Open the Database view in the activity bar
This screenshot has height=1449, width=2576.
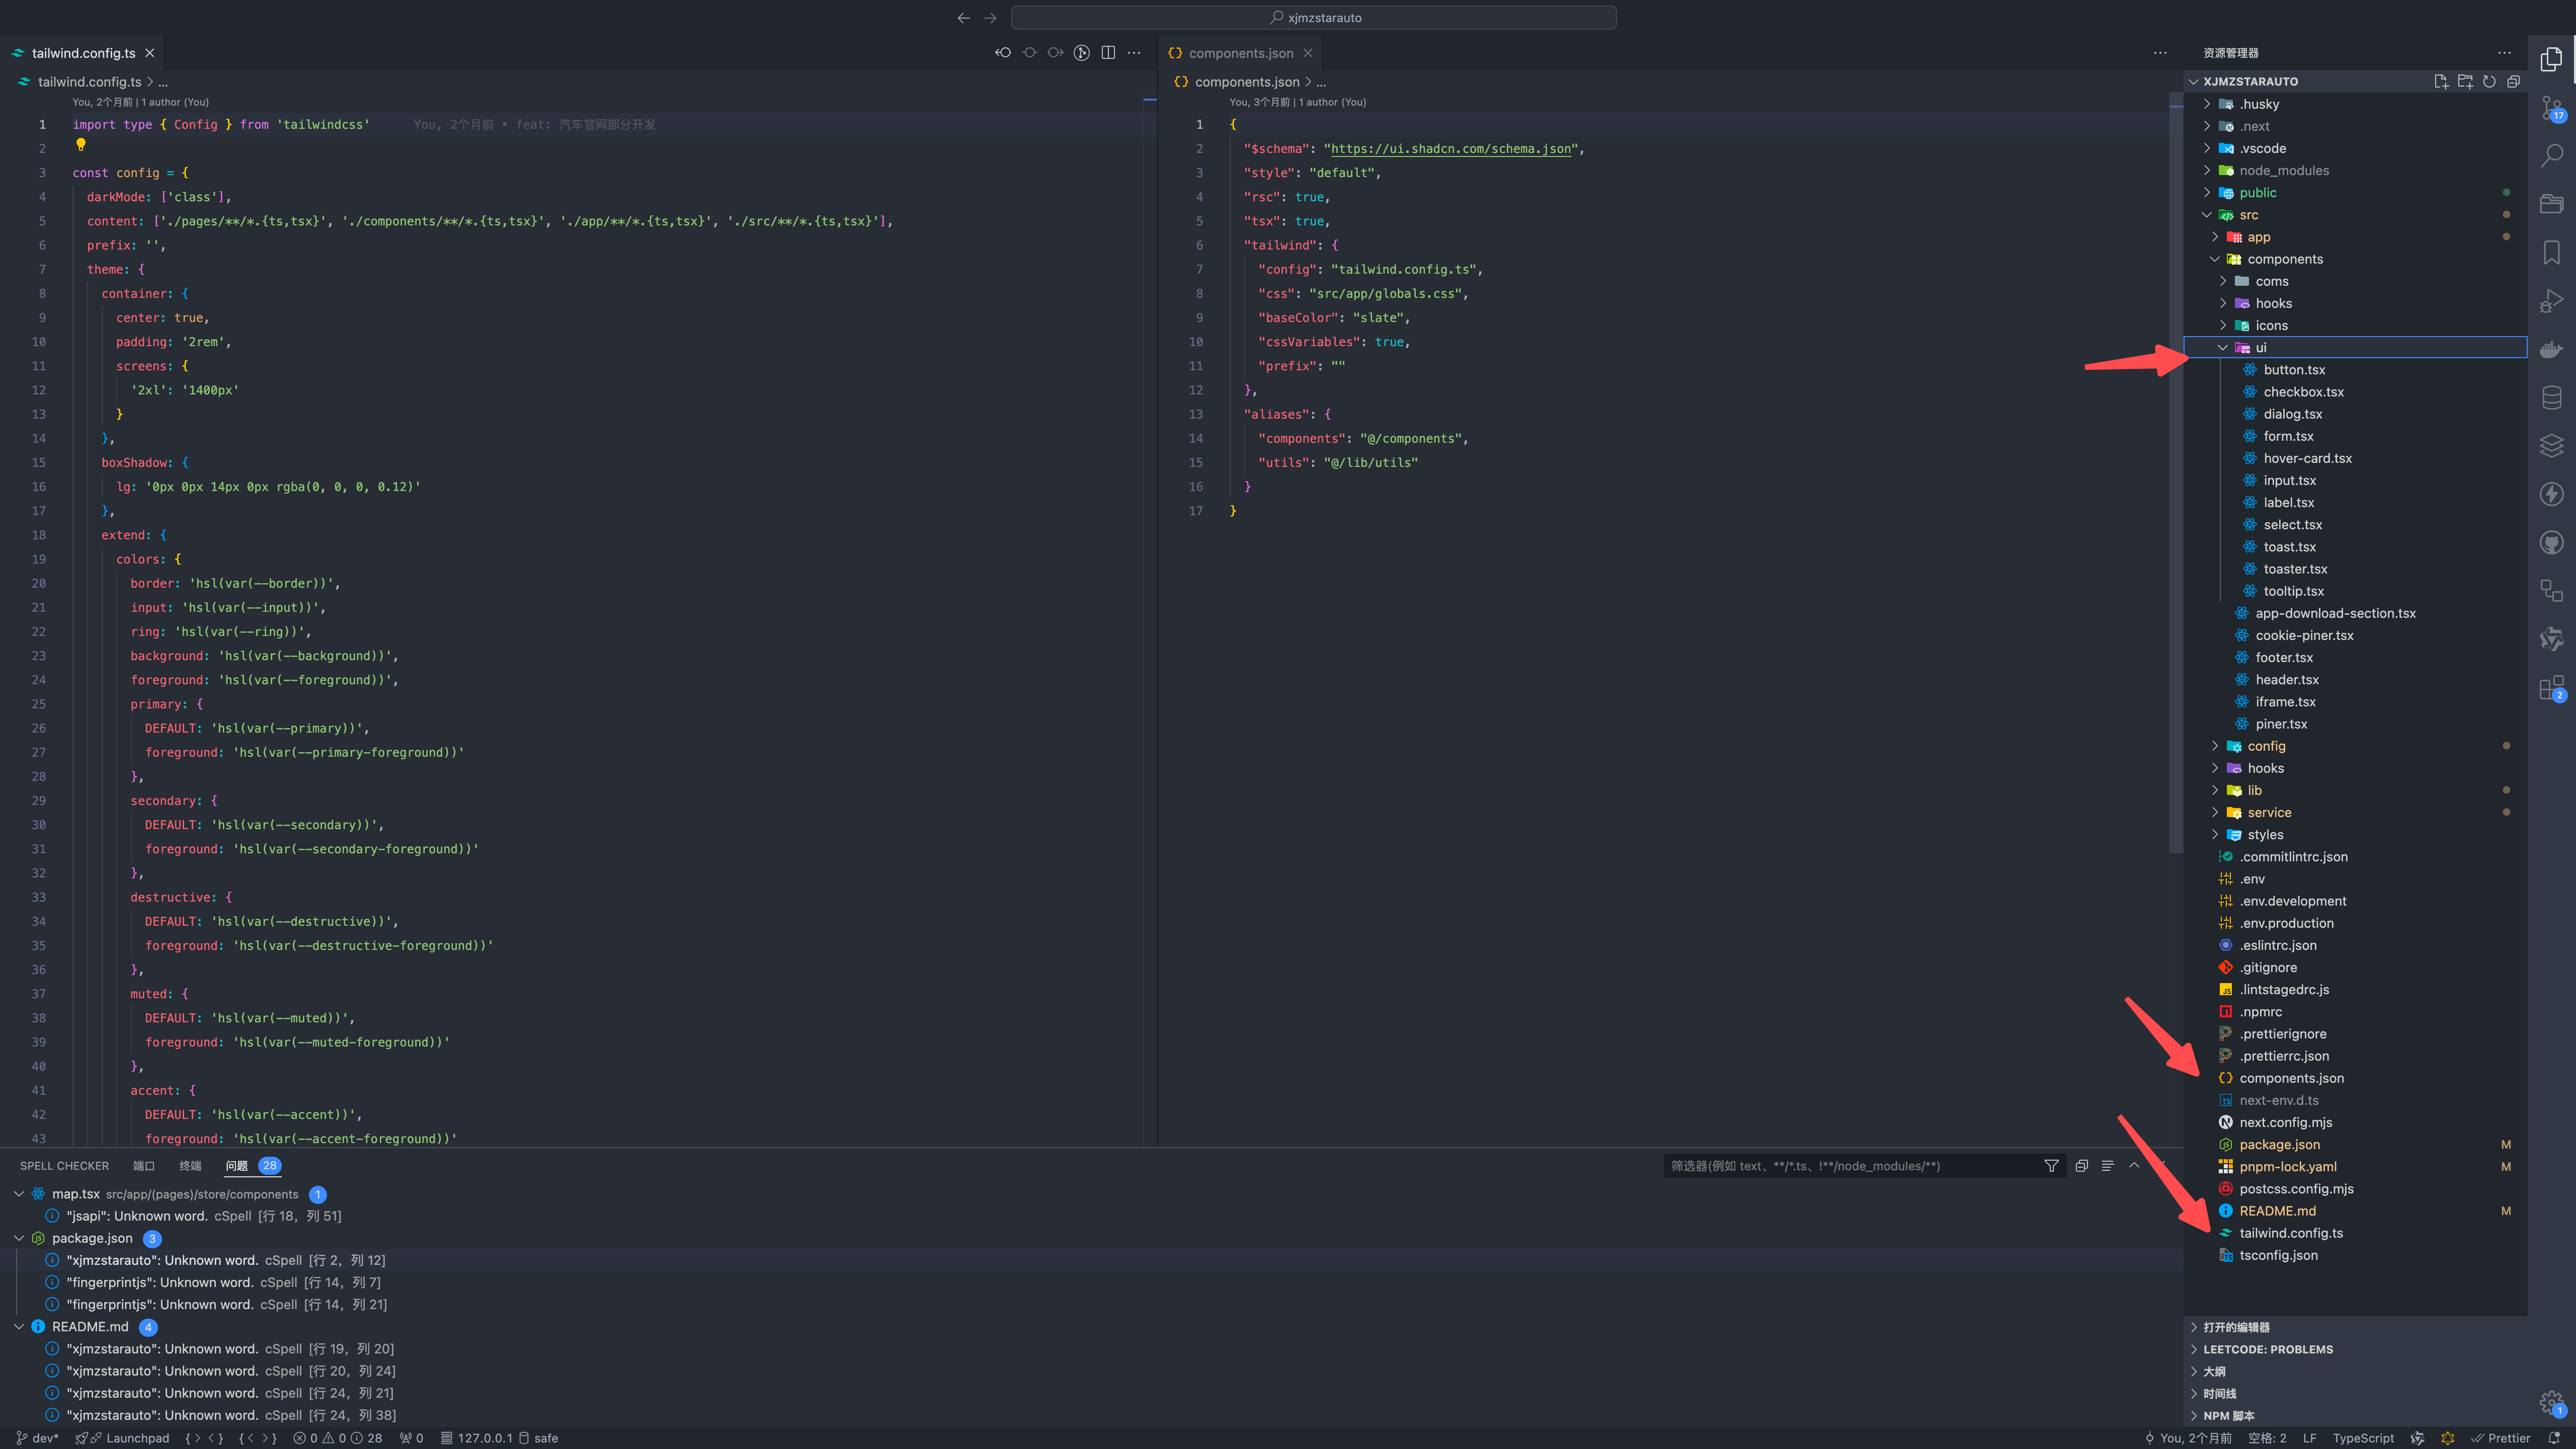point(2551,397)
